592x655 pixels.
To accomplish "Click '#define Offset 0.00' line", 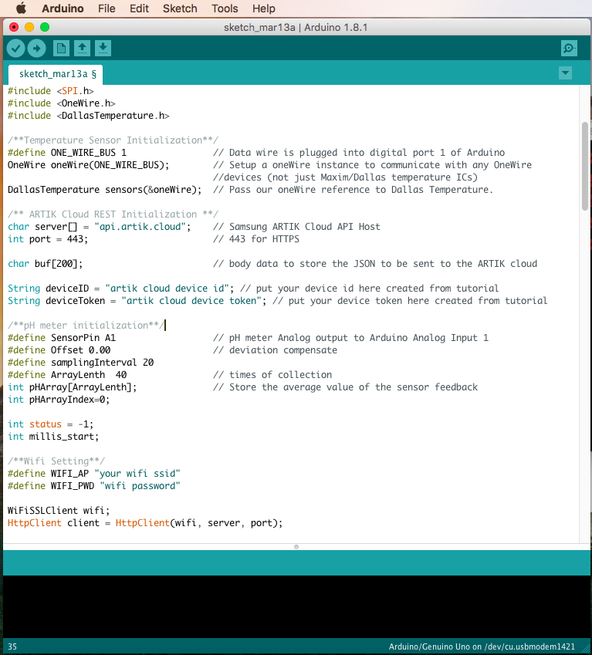I will click(59, 350).
